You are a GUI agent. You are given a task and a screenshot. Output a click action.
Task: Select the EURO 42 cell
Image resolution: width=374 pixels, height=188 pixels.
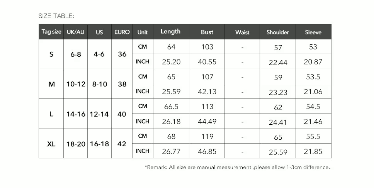click(x=122, y=144)
